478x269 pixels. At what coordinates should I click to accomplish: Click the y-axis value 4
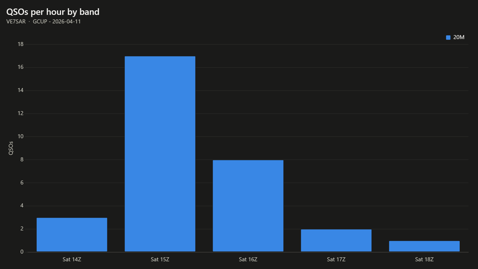[22, 206]
